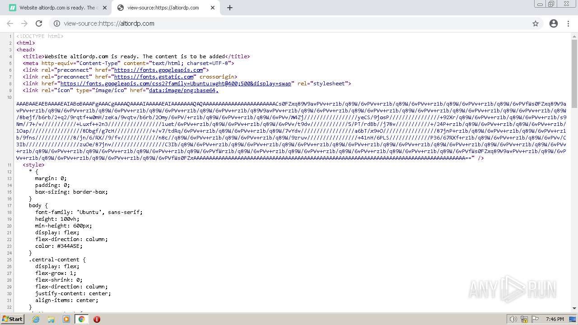Click scrollbar up arrow of source view
The image size is (578, 325).
tap(574, 36)
